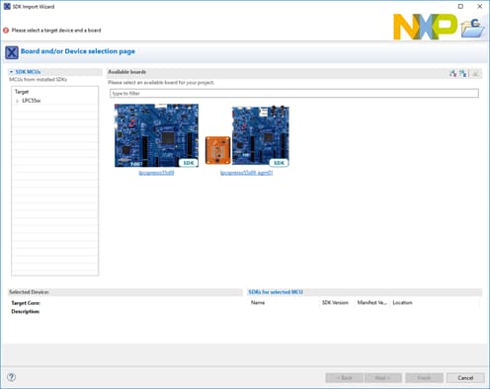Focus the type to filter field

pos(294,94)
